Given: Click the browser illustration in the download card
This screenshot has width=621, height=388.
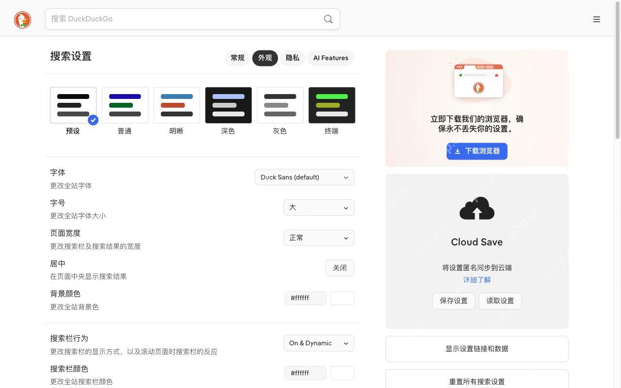Looking at the screenshot, I should click(x=478, y=80).
